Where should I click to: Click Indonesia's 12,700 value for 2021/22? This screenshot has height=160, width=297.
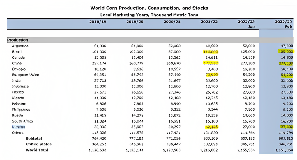tap(212, 87)
